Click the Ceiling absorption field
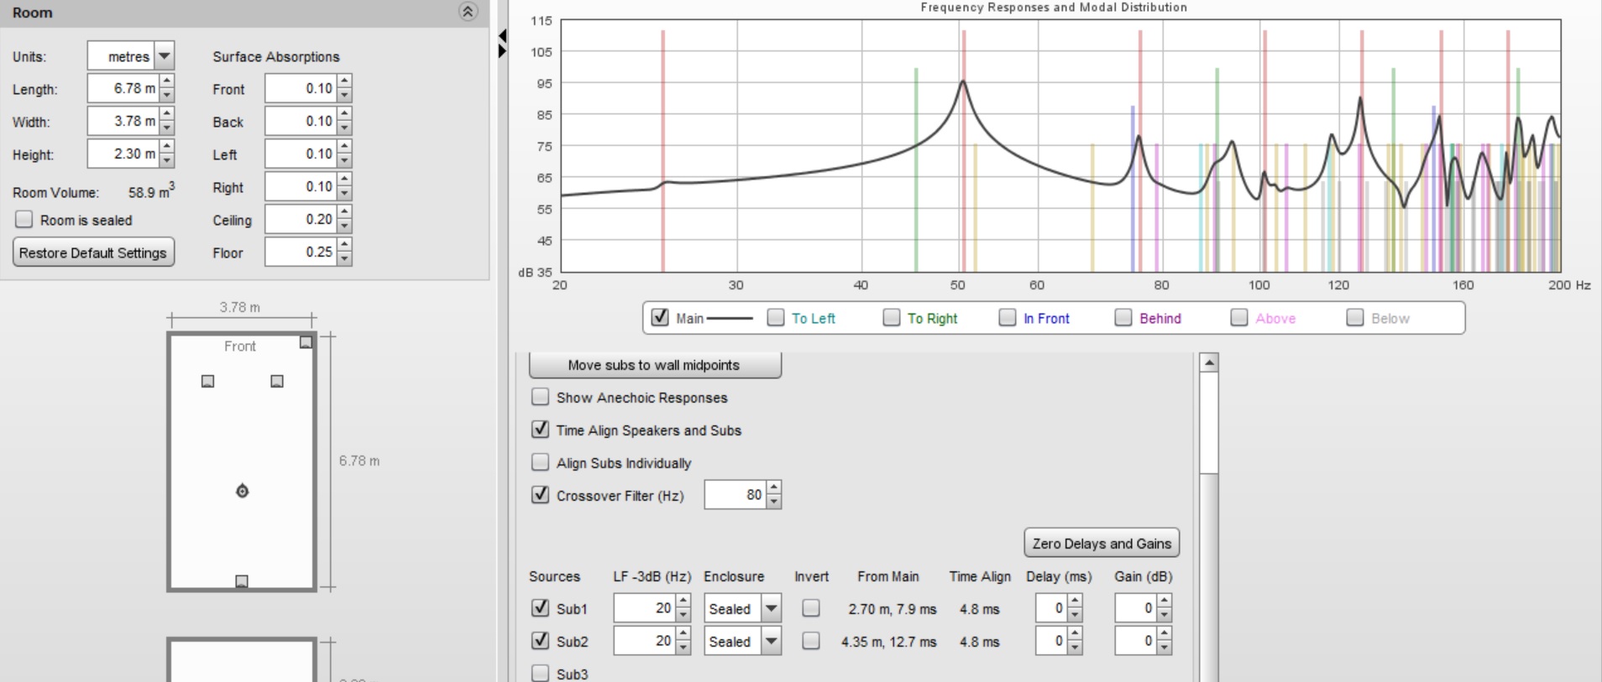1602x682 pixels. point(301,219)
